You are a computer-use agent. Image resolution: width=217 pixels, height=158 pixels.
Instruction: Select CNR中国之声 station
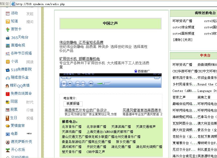(x=96, y=152)
